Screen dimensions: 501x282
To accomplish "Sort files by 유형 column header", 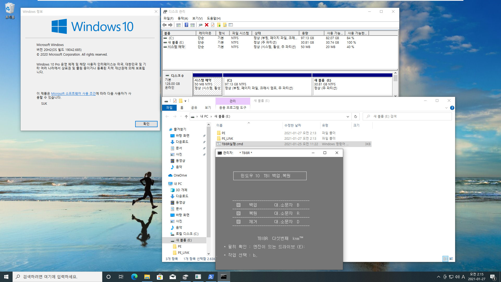I will 336,125.
